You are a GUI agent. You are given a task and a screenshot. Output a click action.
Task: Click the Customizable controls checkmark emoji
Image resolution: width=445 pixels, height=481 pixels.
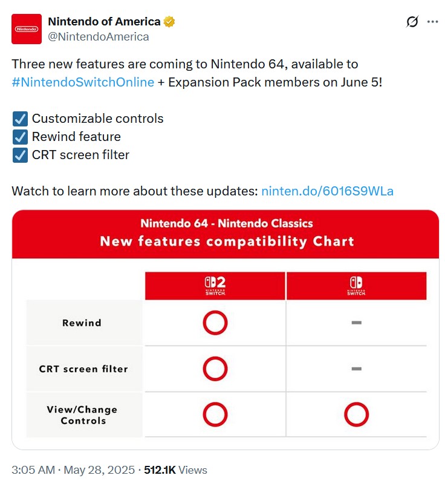(x=20, y=119)
